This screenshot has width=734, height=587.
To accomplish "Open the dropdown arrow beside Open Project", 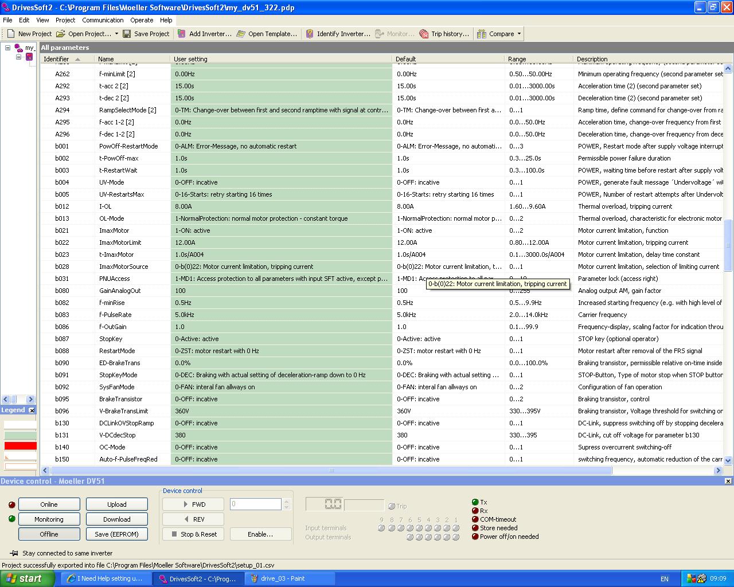I will [116, 34].
